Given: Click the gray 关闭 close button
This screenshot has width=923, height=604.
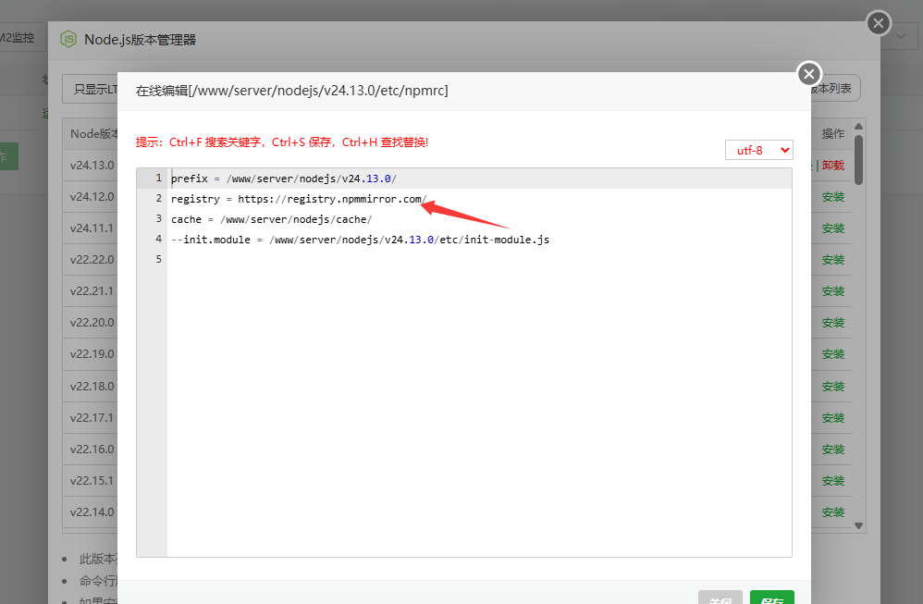Looking at the screenshot, I should tap(720, 598).
